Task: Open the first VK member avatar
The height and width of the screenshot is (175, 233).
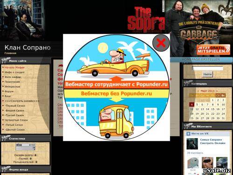Action: tap(193, 163)
